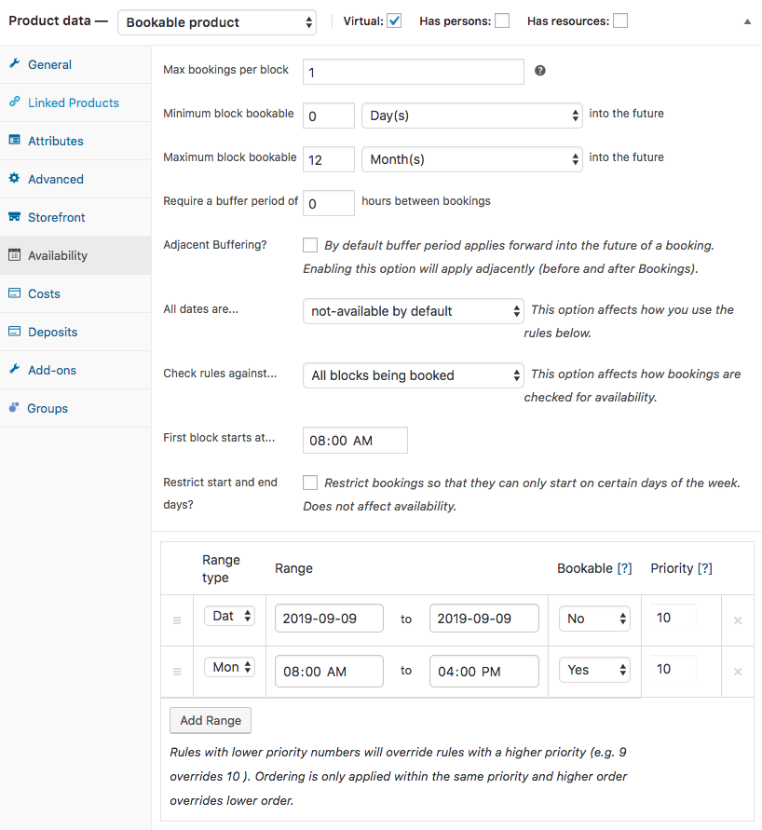Click the Deposits card icon
This screenshot has width=762, height=830.
point(14,331)
